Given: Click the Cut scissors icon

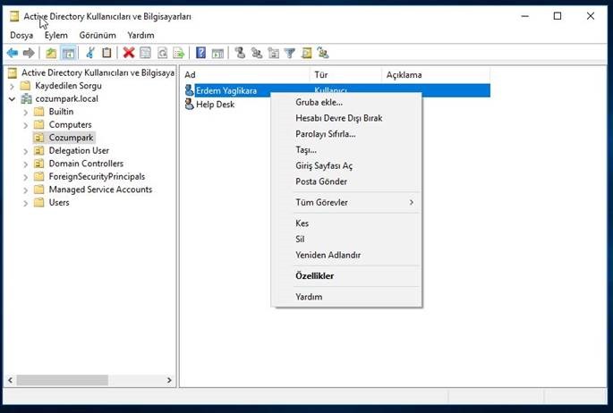Looking at the screenshot, I should pyautogui.click(x=90, y=53).
